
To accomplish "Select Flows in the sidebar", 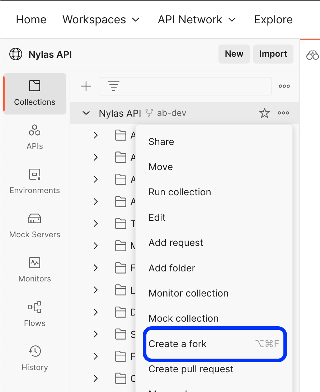I will 34,314.
